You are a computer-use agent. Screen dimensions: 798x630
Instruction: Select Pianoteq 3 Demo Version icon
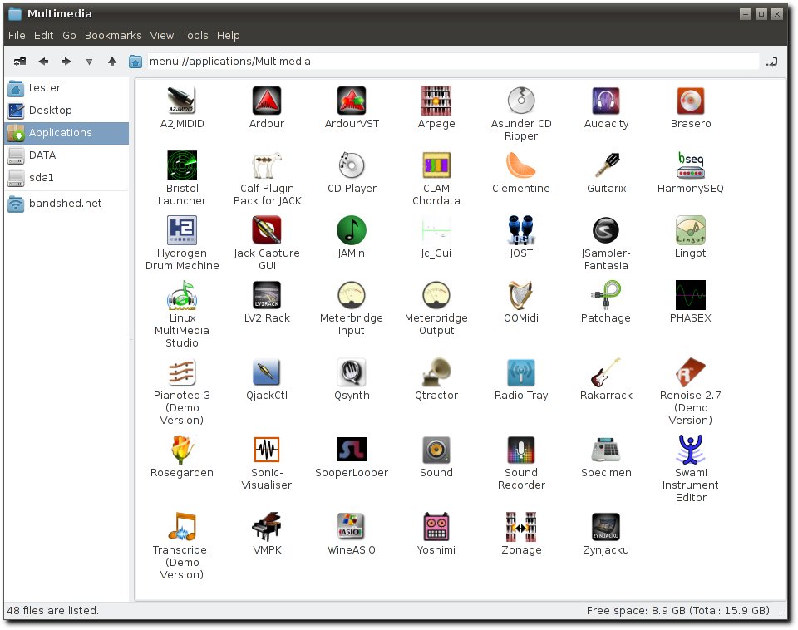coord(182,372)
